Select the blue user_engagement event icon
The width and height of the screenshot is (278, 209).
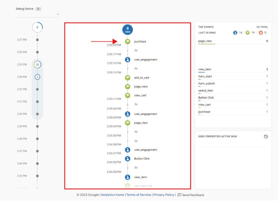pos(127,60)
